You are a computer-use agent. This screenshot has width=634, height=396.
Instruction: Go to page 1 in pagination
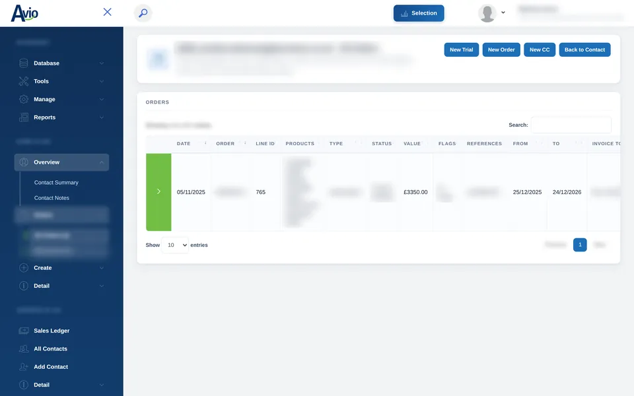coord(580,245)
